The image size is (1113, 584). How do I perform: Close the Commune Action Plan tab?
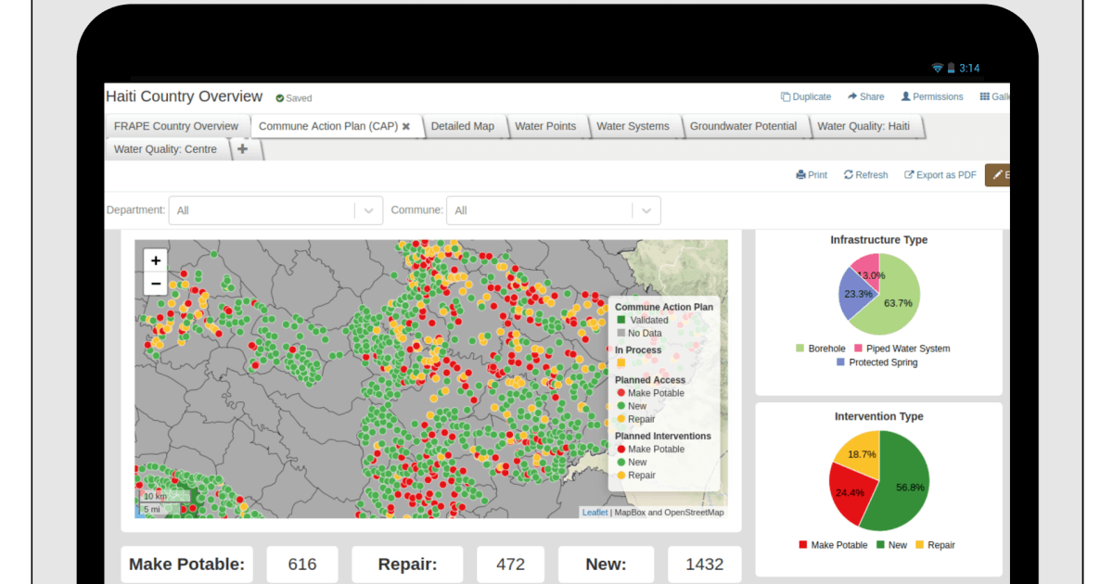click(x=405, y=127)
